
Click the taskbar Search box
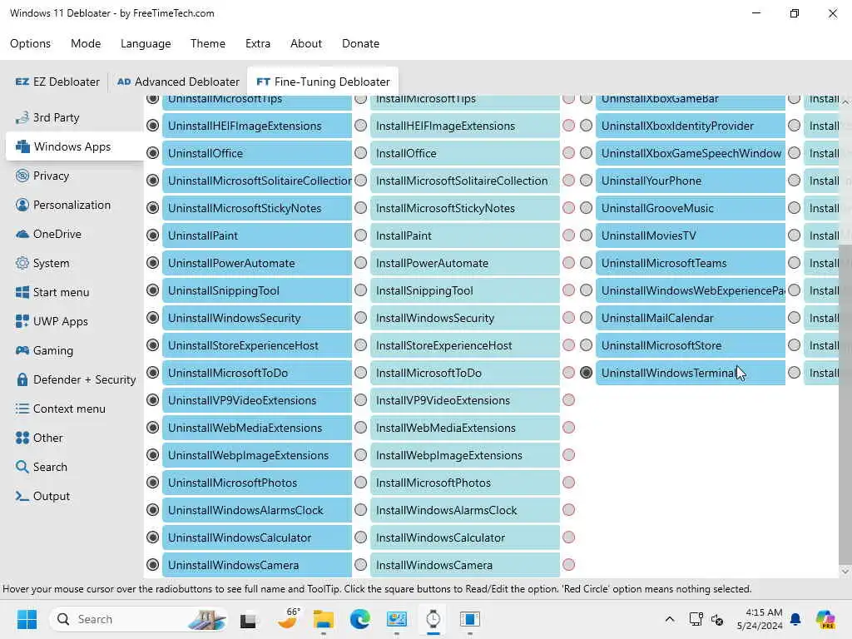pyautogui.click(x=139, y=619)
